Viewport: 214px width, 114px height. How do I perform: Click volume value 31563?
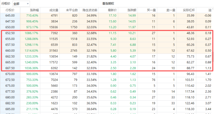click(x=54, y=51)
